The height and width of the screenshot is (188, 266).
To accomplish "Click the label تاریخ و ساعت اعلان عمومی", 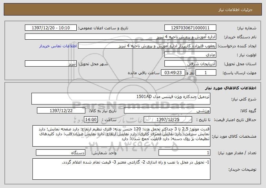I will (103, 28).
